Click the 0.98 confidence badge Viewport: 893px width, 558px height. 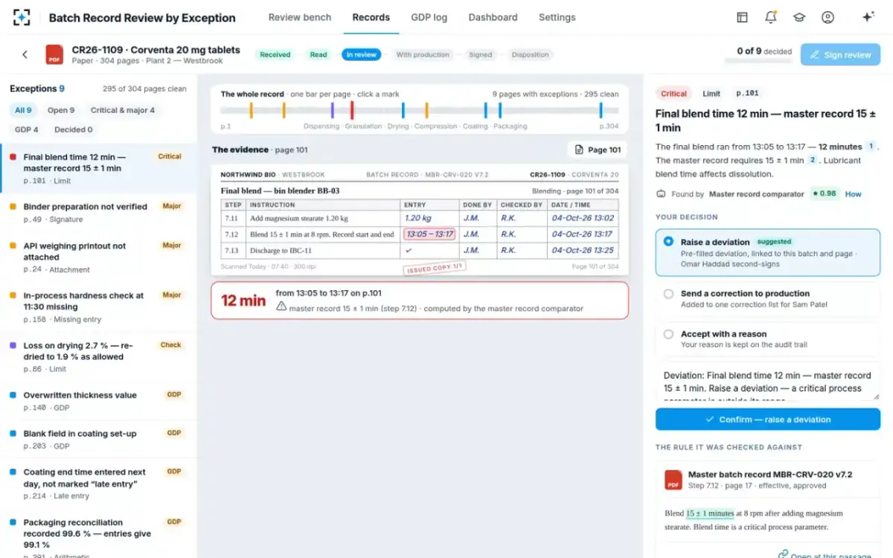click(x=825, y=194)
